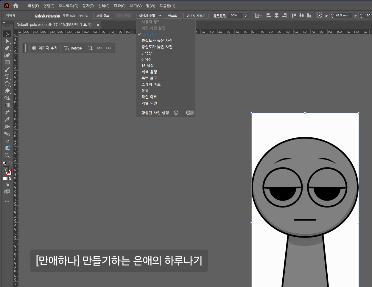372x287 pixels.
Task: Click the drawing mode icon
Action: click(7, 184)
